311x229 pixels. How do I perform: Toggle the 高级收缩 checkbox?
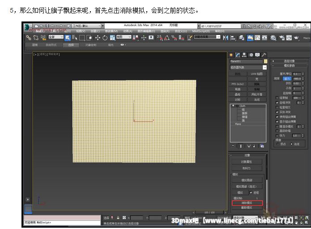(x=277, y=131)
